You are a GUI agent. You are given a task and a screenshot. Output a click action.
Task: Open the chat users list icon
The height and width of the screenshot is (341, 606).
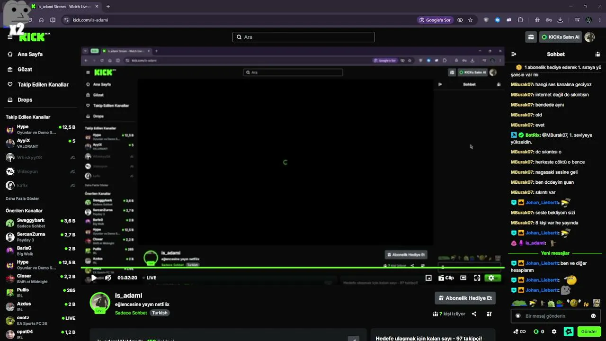(x=597, y=54)
